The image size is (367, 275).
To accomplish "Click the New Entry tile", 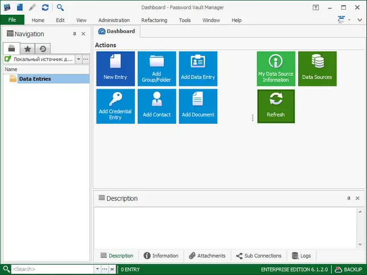I will click(116, 69).
